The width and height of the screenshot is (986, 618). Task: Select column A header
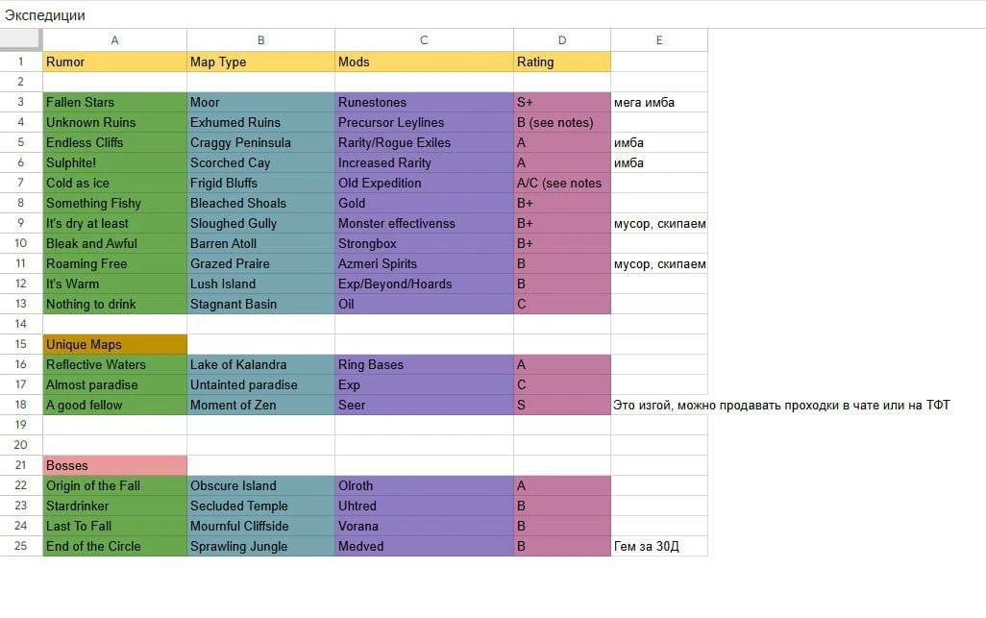(x=114, y=40)
